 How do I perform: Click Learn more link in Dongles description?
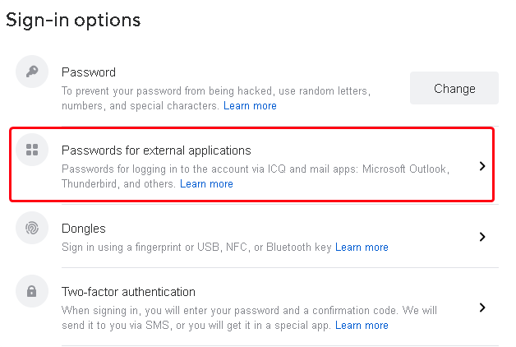(x=362, y=248)
